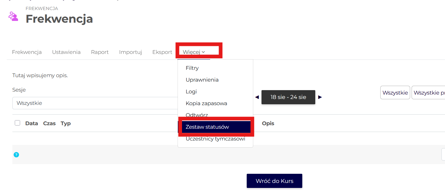Toggle the select all sessions checkbox
The height and width of the screenshot is (190, 445).
coord(17,123)
